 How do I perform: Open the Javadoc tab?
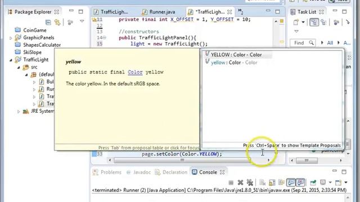tap(139, 172)
